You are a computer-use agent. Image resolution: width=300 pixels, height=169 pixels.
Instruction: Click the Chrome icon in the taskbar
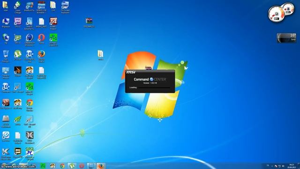click(62, 166)
